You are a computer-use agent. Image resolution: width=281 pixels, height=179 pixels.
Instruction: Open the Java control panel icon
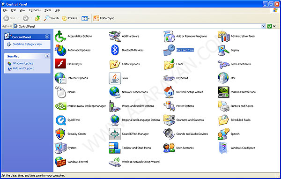(115, 78)
